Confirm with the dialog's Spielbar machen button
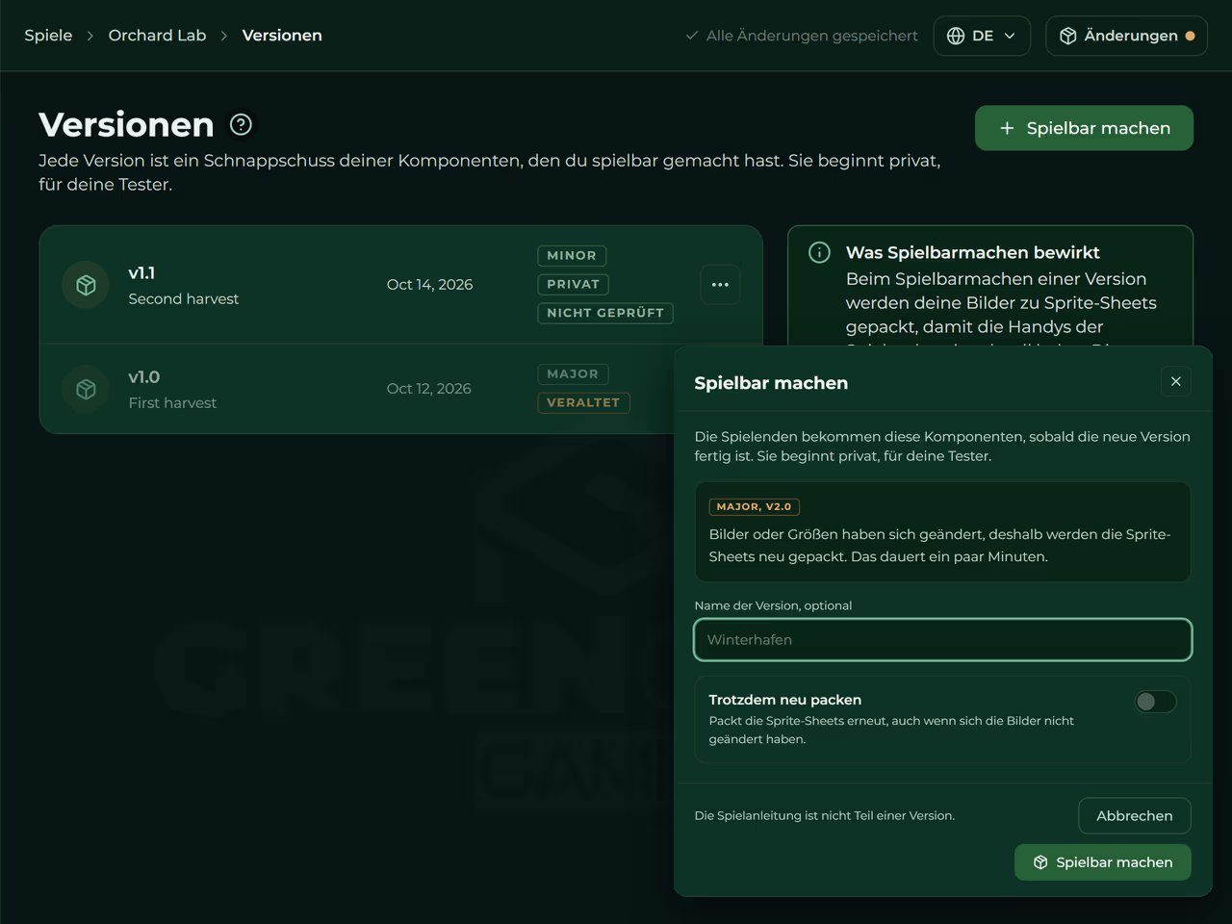Image resolution: width=1232 pixels, height=924 pixels. pos(1102,862)
